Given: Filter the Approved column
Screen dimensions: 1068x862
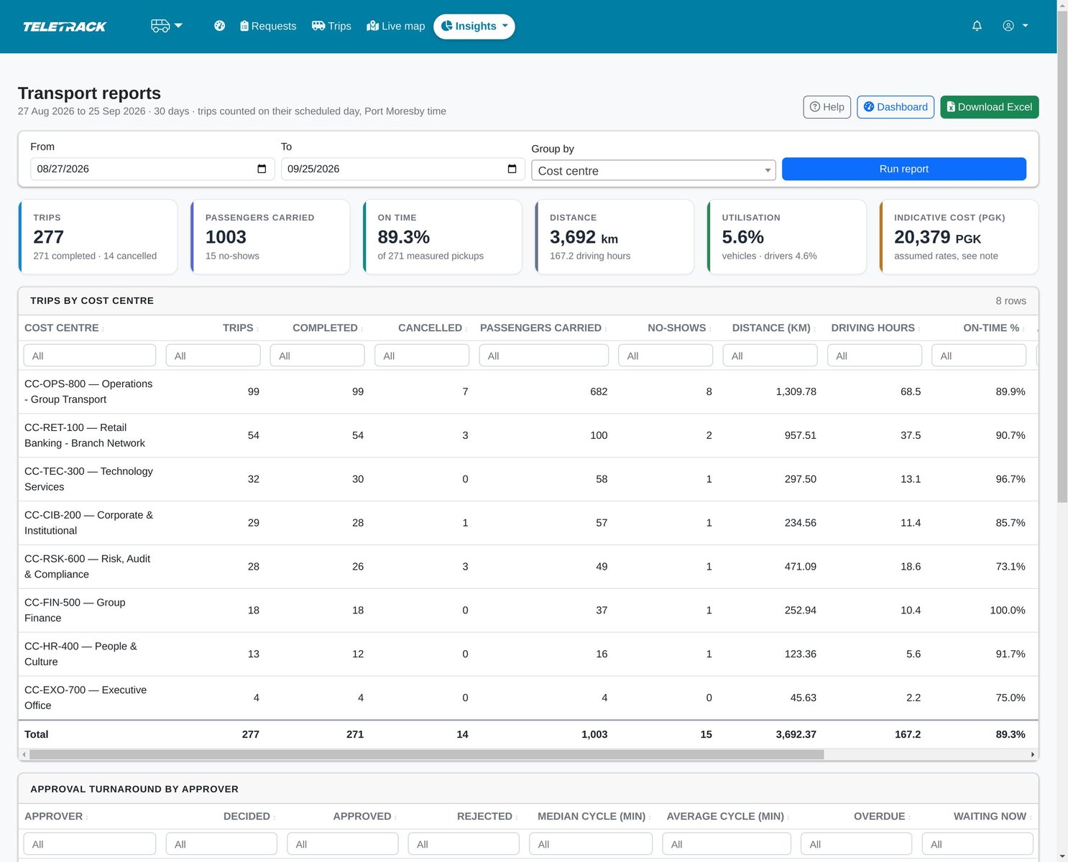Looking at the screenshot, I should click(343, 844).
